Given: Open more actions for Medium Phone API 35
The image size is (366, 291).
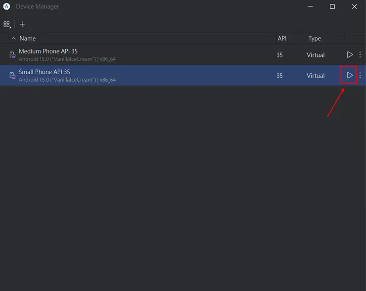Looking at the screenshot, I should click(360, 55).
